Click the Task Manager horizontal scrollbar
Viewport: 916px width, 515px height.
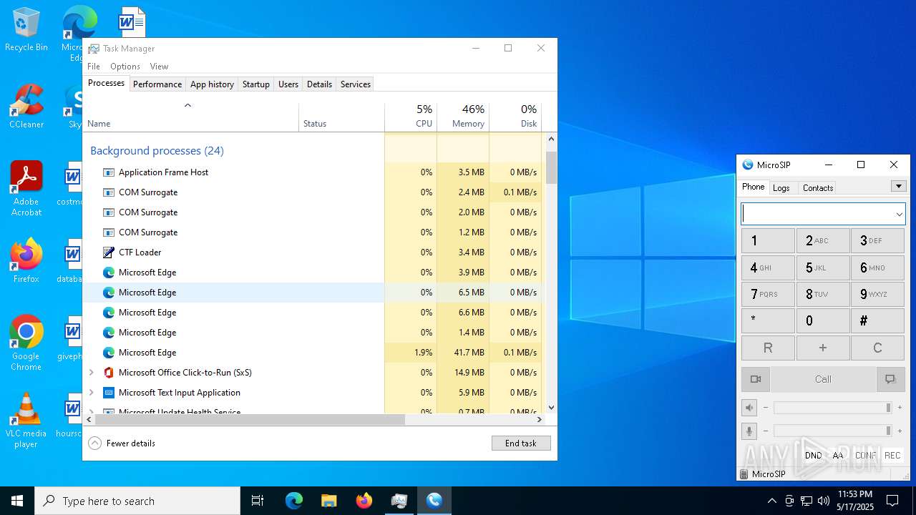[x=250, y=420]
